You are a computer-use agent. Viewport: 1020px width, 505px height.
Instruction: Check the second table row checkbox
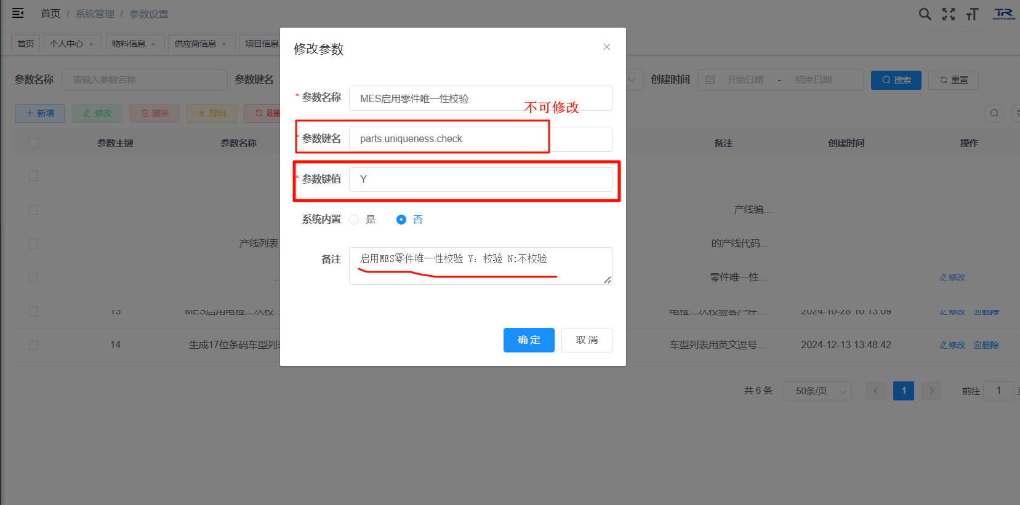point(33,210)
